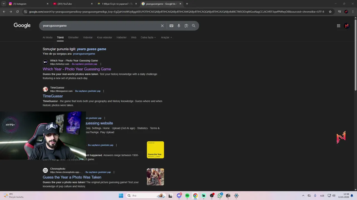Close the Instagram browser tab

tap(47, 4)
